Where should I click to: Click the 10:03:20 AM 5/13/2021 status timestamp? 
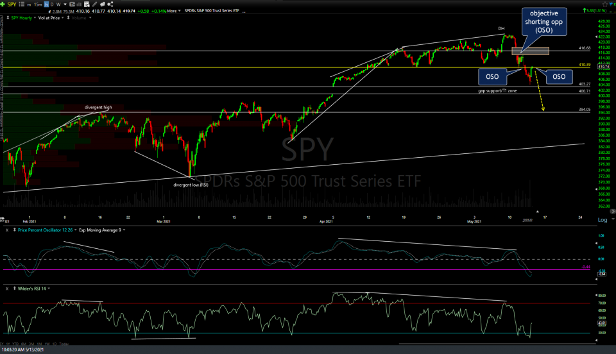coord(23,350)
